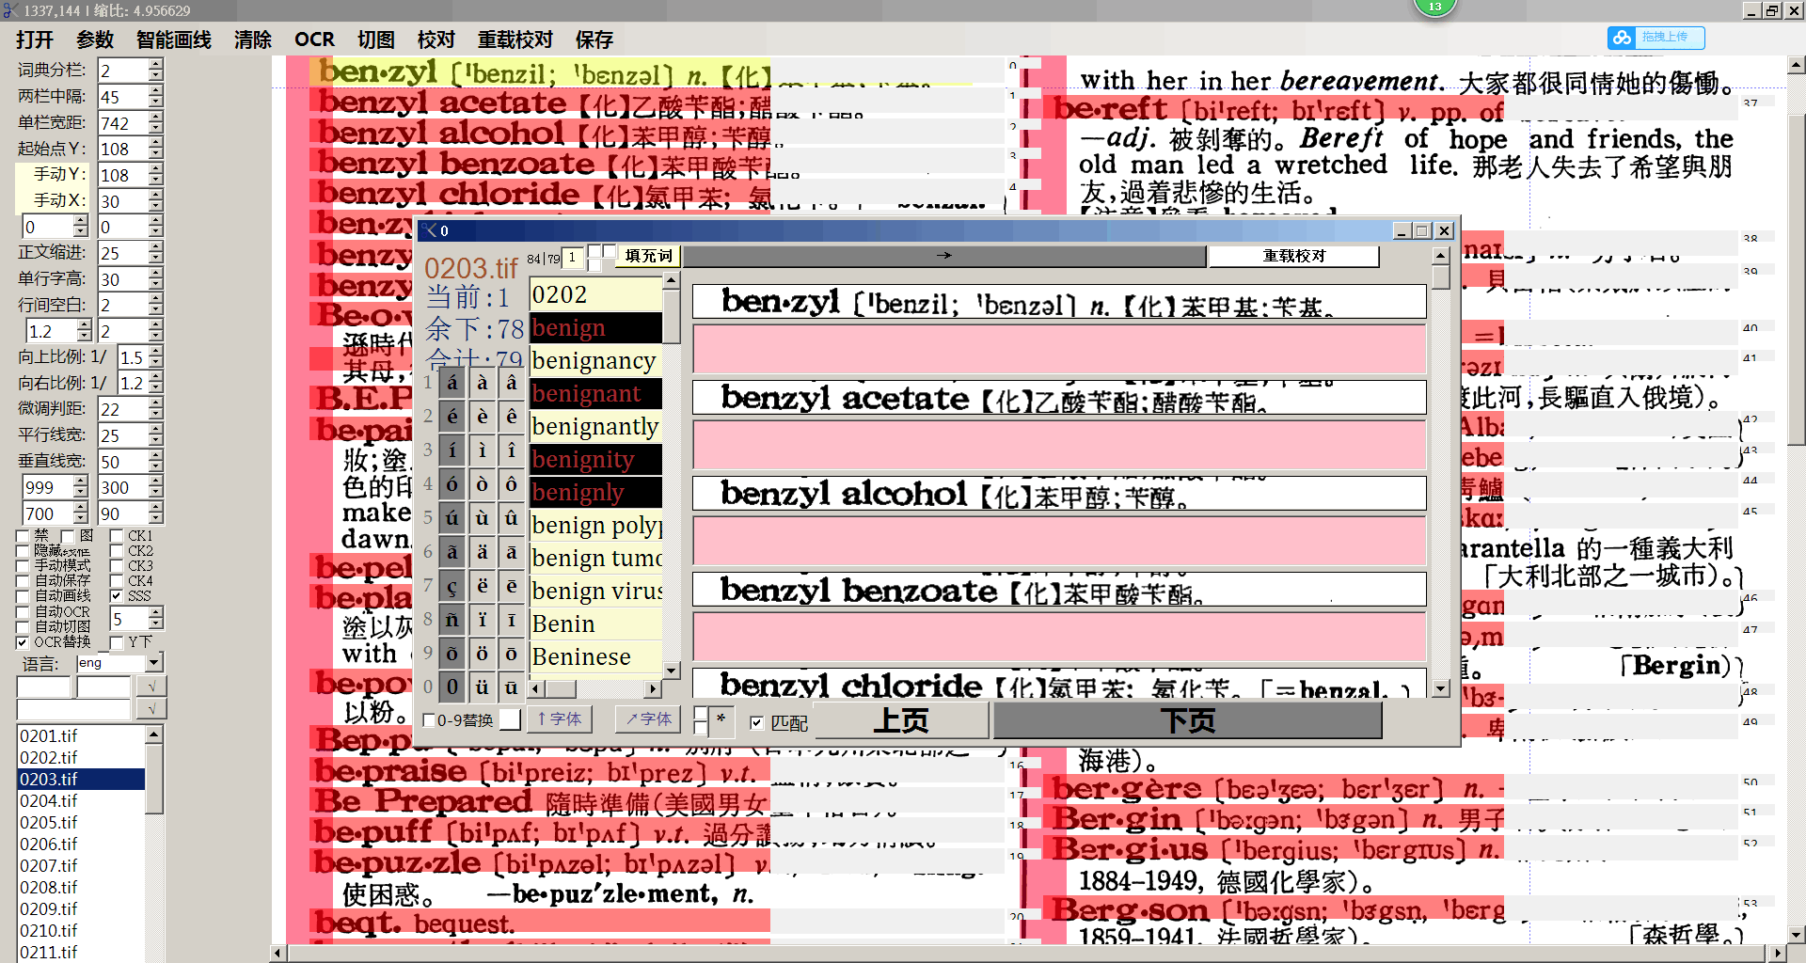The height and width of the screenshot is (963, 1806).
Task: Insert the î accented character
Action: coord(511,450)
